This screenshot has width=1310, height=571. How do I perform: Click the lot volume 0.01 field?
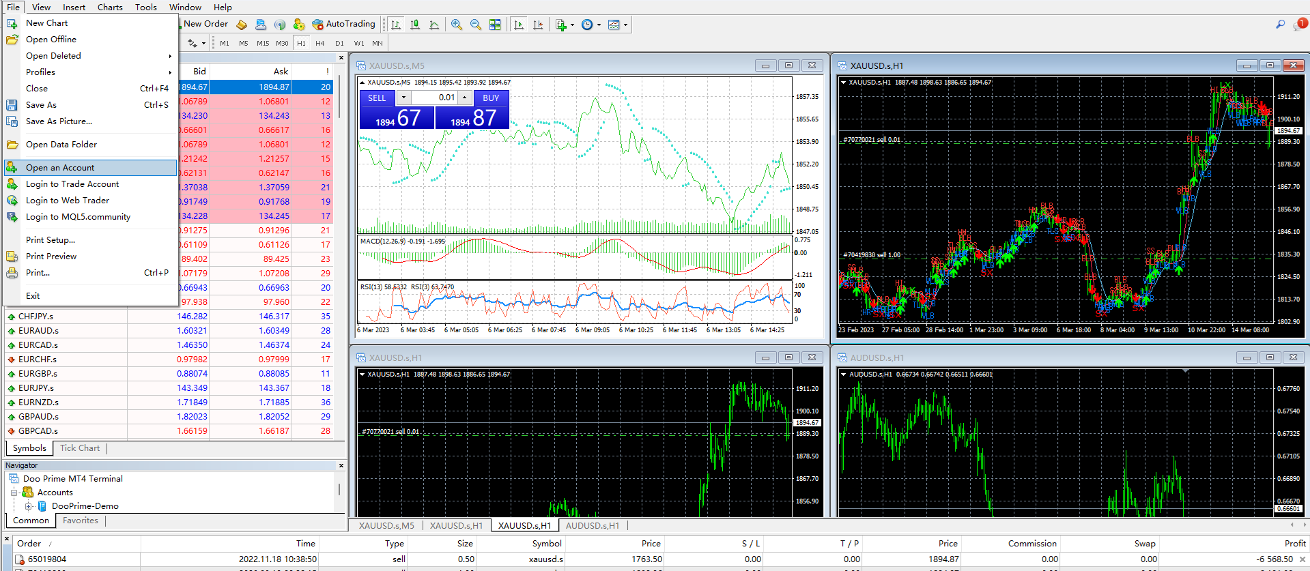click(434, 98)
